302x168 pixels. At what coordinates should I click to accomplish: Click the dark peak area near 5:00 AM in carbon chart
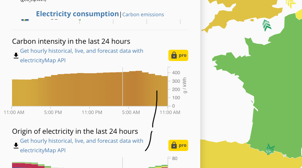point(136,88)
